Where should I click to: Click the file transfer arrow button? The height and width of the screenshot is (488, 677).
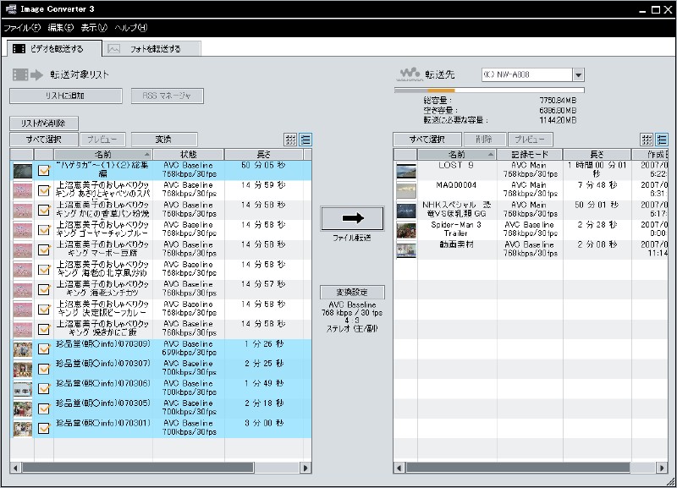(x=352, y=218)
